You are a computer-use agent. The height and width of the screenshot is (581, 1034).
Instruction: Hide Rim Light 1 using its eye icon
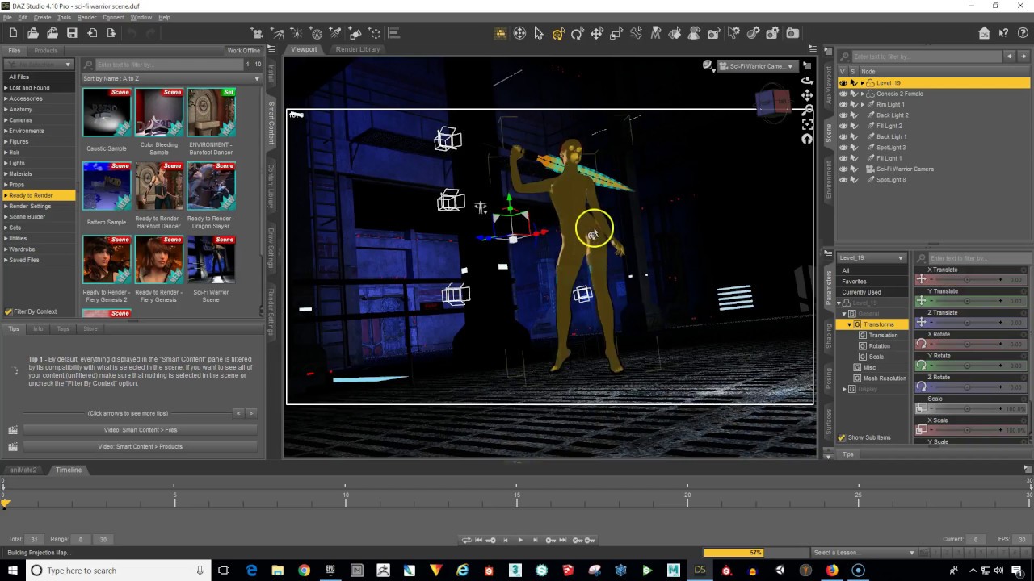coord(843,104)
